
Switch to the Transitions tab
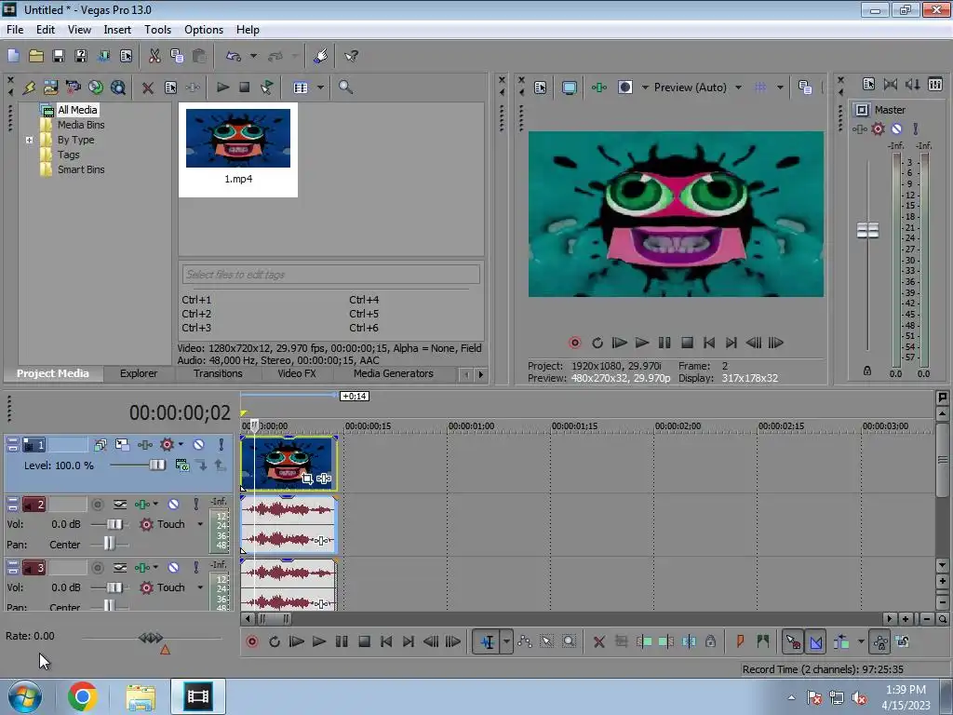pos(218,373)
